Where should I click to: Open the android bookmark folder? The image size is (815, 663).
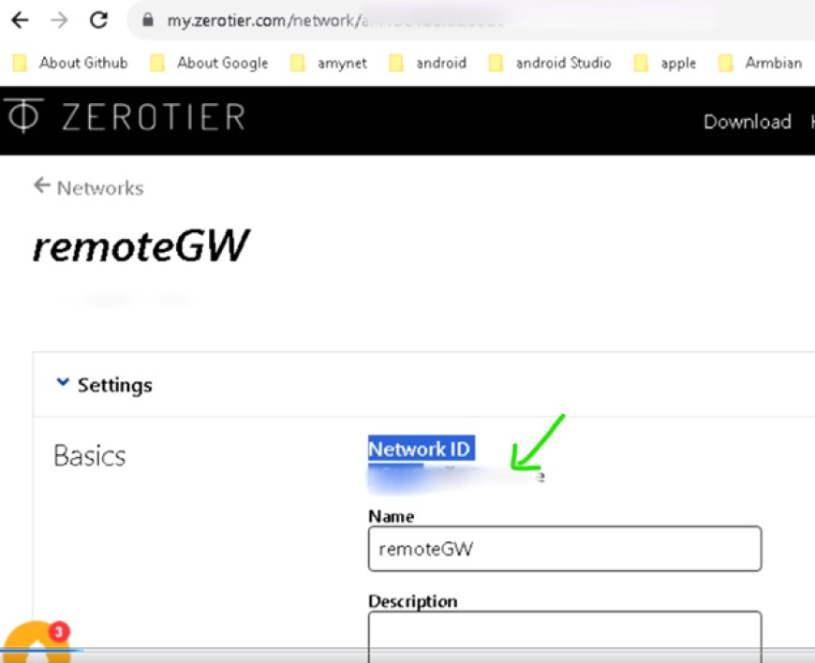coord(428,63)
